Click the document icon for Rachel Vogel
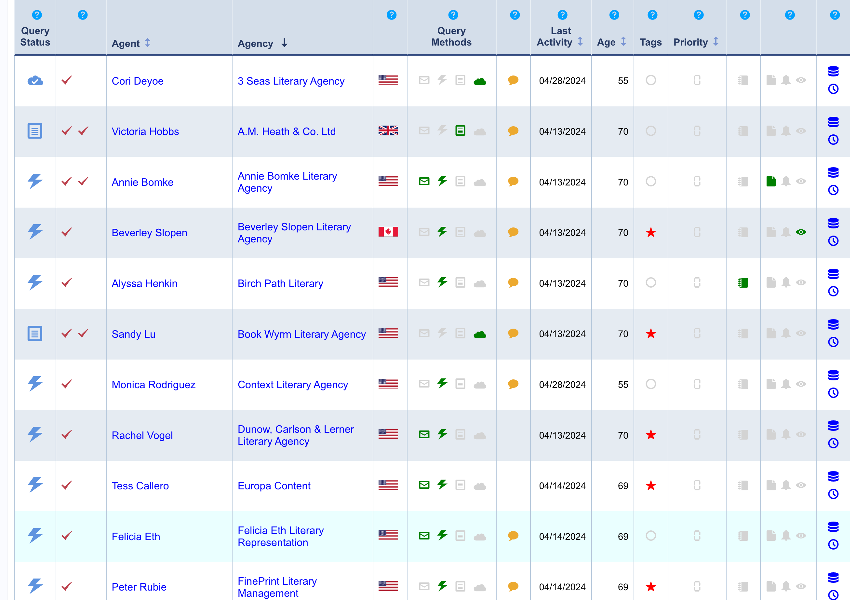 tap(771, 434)
